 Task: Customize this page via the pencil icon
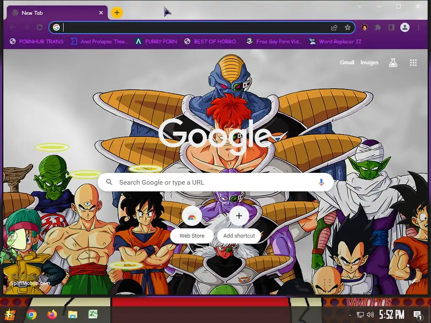tap(414, 281)
